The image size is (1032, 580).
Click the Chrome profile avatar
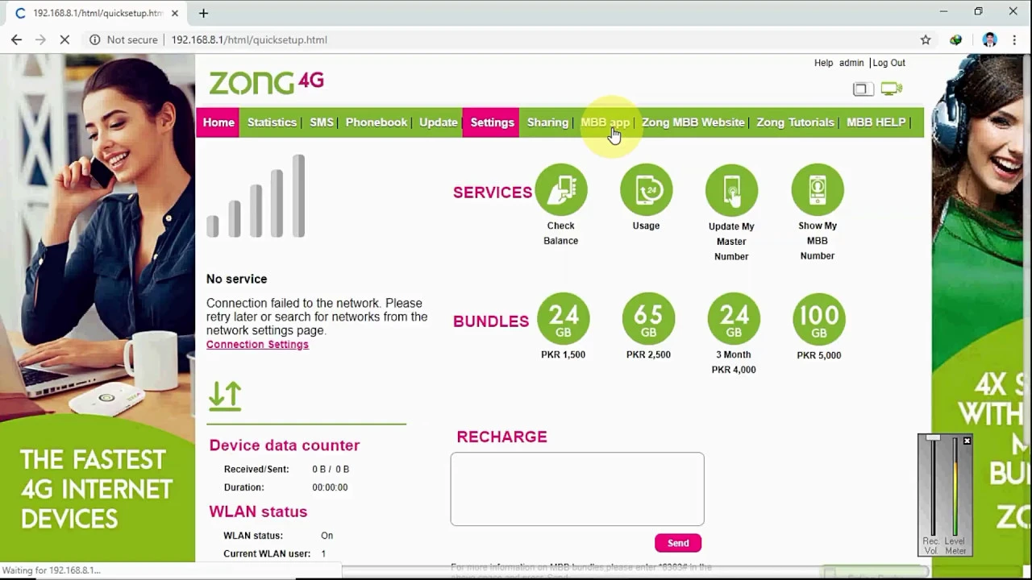(x=990, y=39)
